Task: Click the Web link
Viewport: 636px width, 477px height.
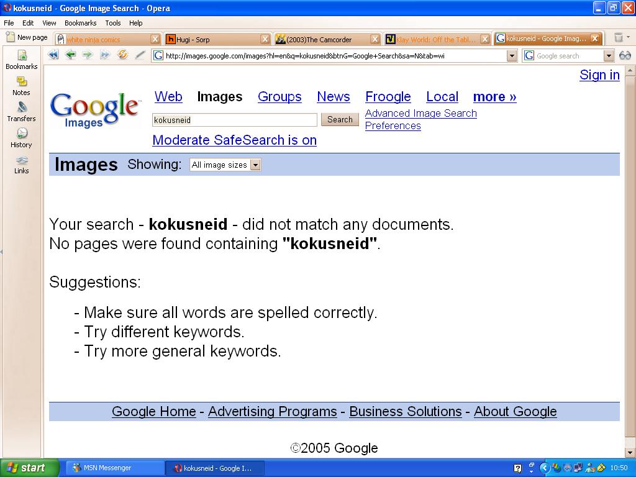Action: (x=168, y=96)
